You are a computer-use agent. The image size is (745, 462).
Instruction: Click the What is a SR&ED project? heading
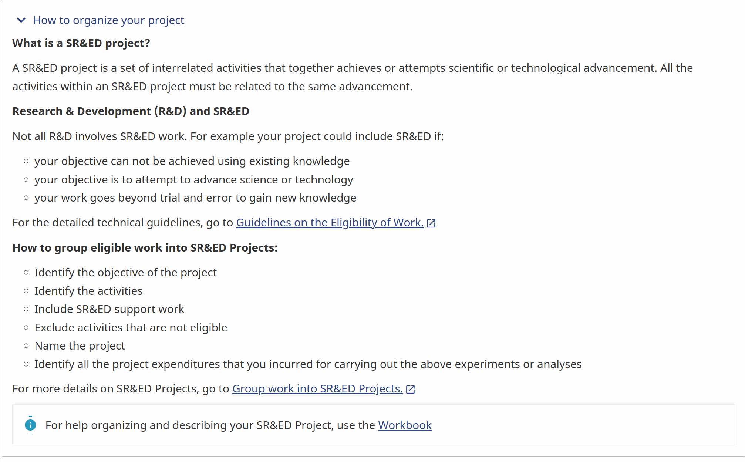click(x=81, y=43)
